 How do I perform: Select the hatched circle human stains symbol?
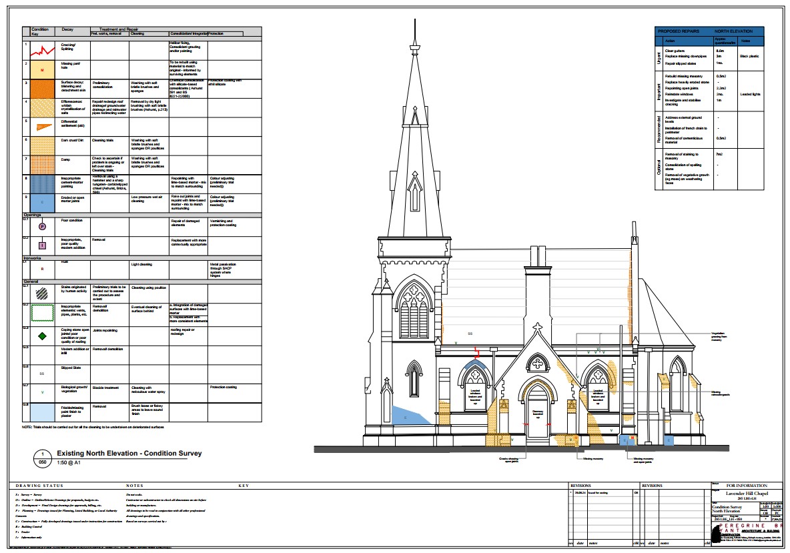(x=42, y=292)
